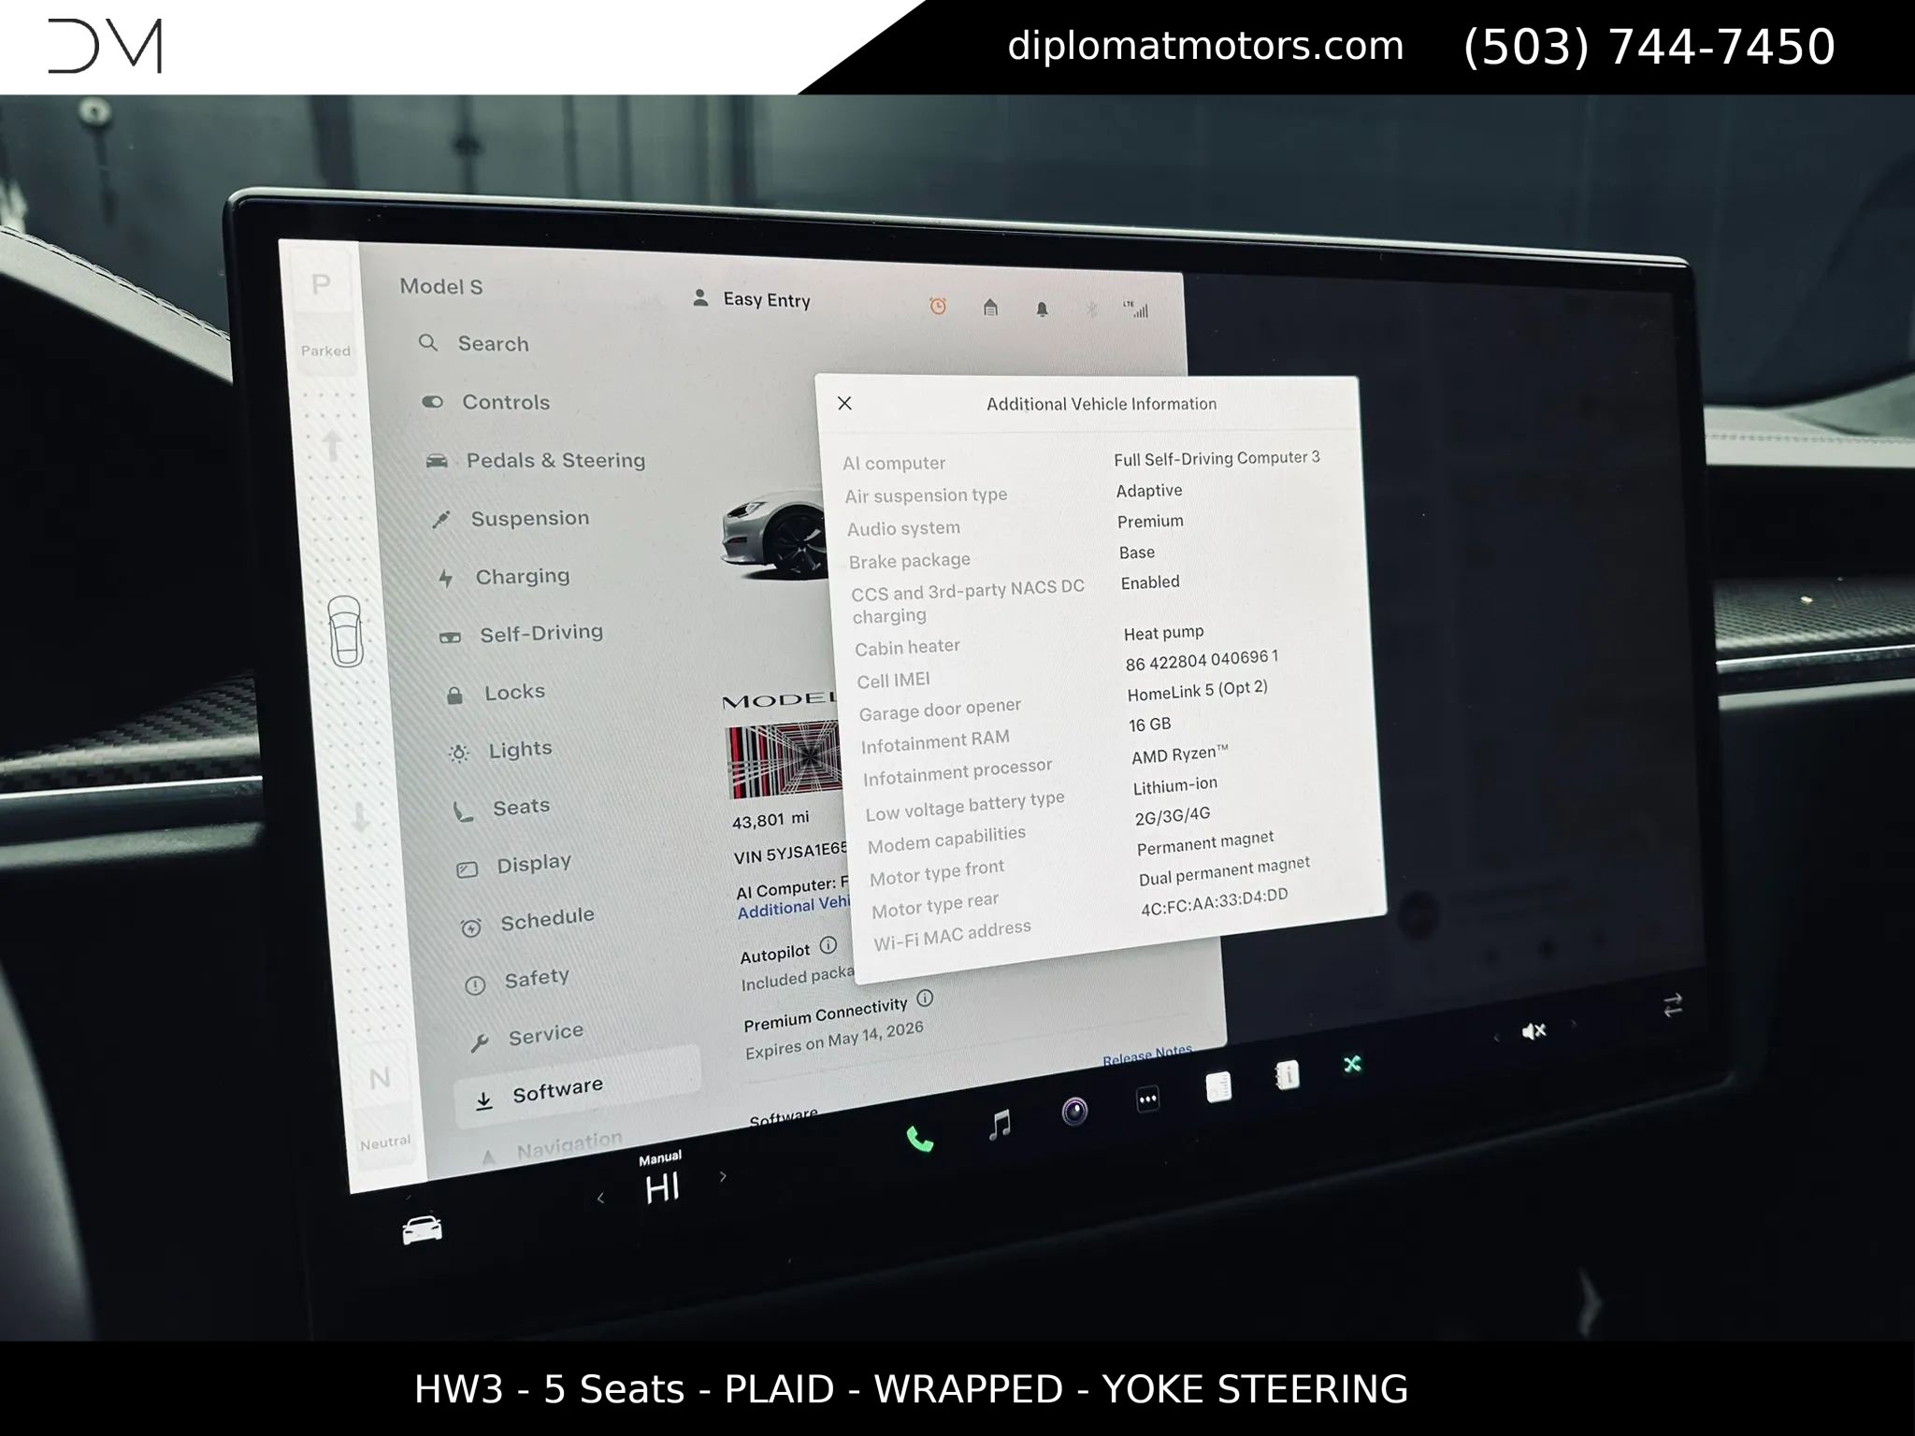Screen dimensions: 1915x1436
Task: Tap the up arrow on the gear strip
Action: (332, 445)
